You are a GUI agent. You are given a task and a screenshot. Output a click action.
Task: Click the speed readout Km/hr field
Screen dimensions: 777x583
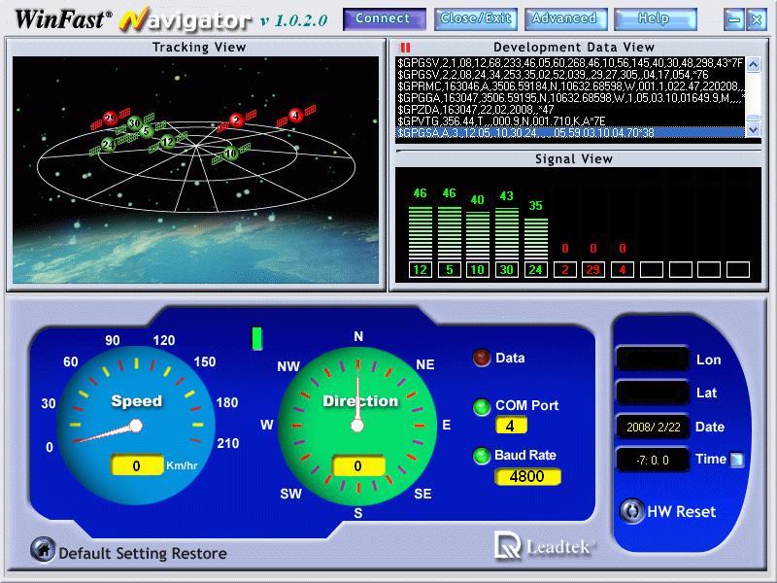[137, 465]
